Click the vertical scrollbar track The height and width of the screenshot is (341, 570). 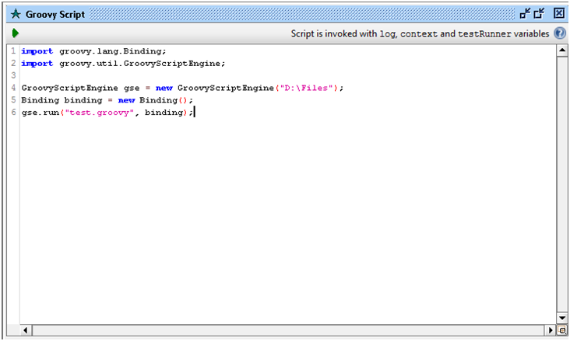(x=562, y=183)
